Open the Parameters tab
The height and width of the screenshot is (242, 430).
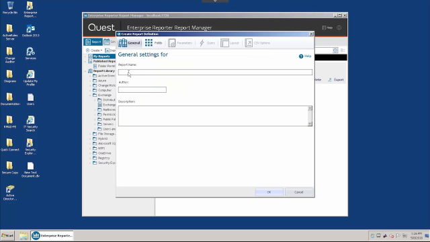point(180,43)
